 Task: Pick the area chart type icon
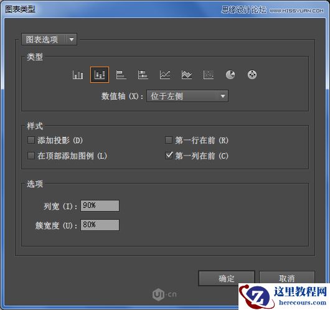point(187,75)
